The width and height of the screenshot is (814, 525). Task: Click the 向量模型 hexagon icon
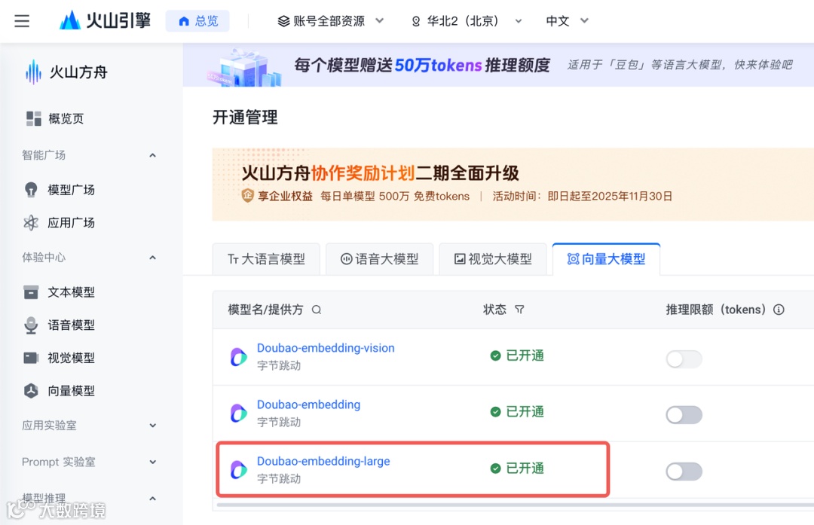tap(31, 391)
